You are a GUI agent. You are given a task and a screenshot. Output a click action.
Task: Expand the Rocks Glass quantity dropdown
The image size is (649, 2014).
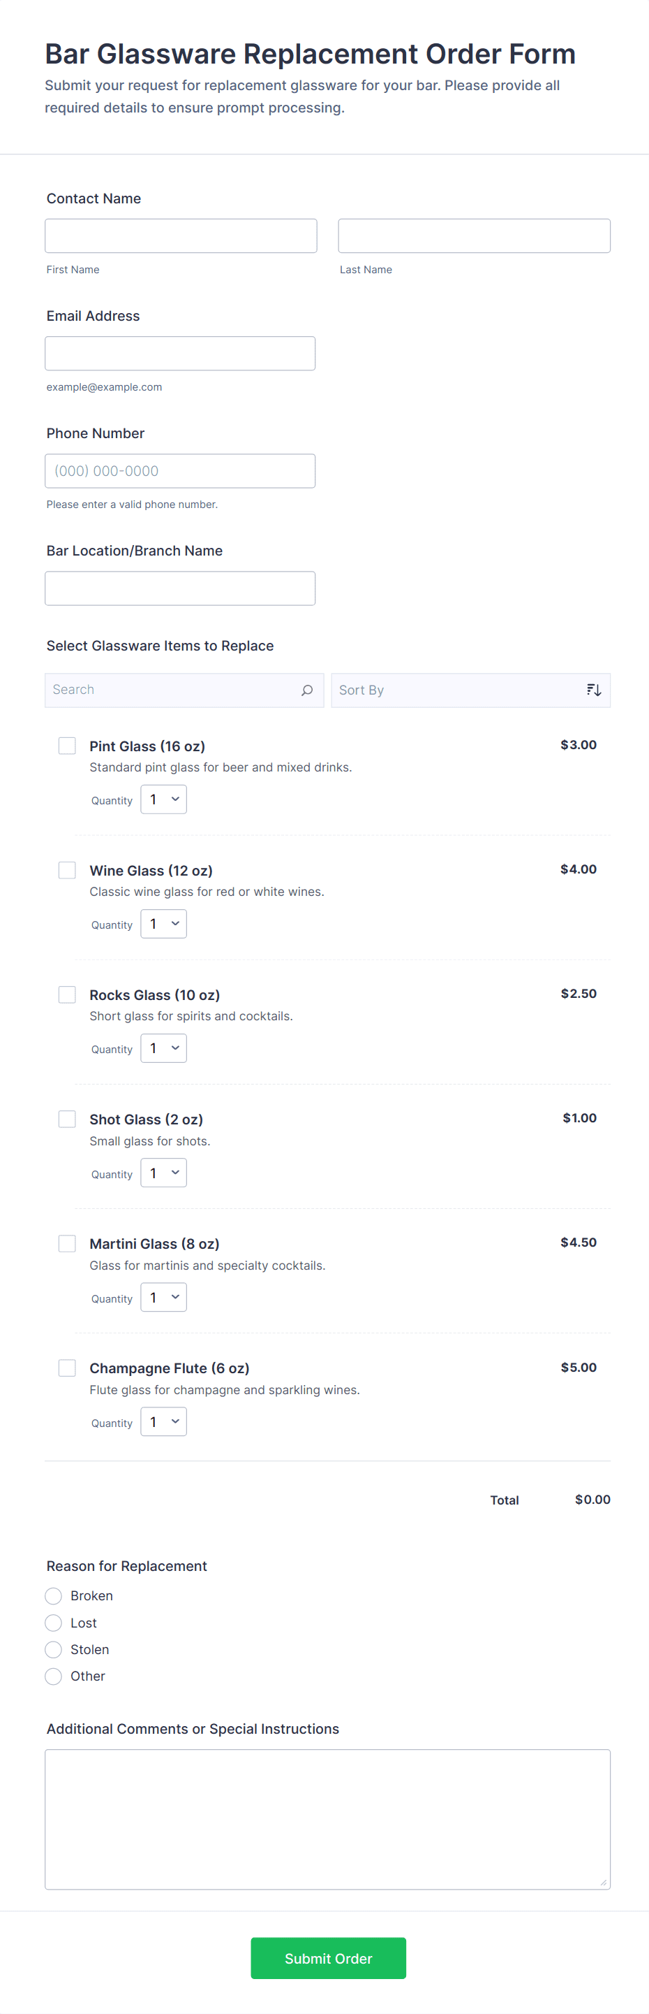(163, 1048)
